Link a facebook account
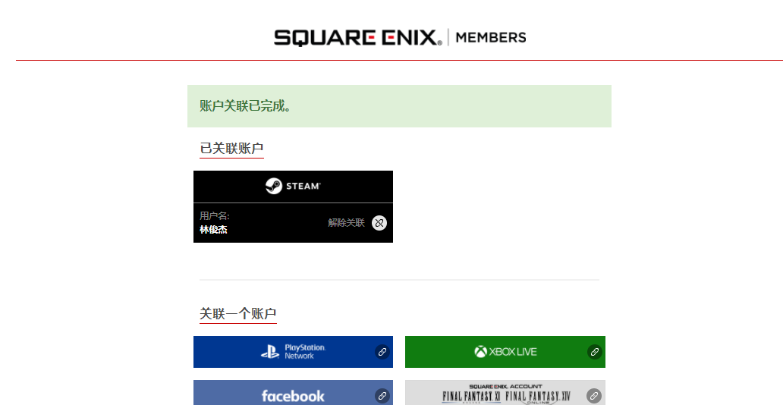783x405 pixels. point(293,393)
